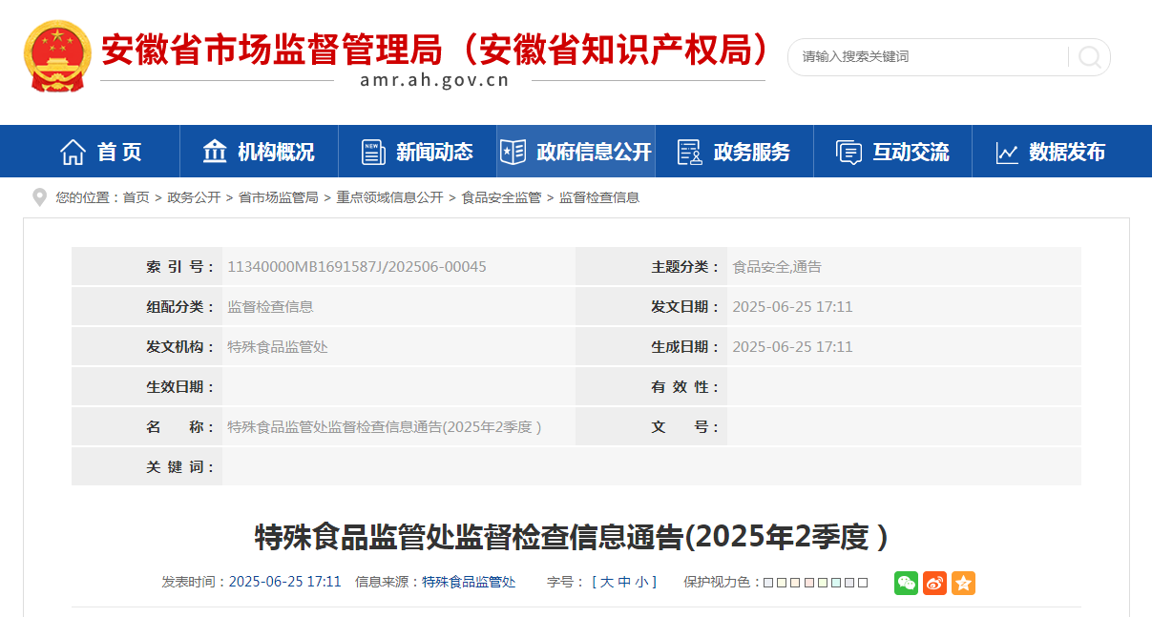Click the amr.ah.gov.cn domain text
Image resolution: width=1152 pixels, height=617 pixels.
pyautogui.click(x=434, y=80)
